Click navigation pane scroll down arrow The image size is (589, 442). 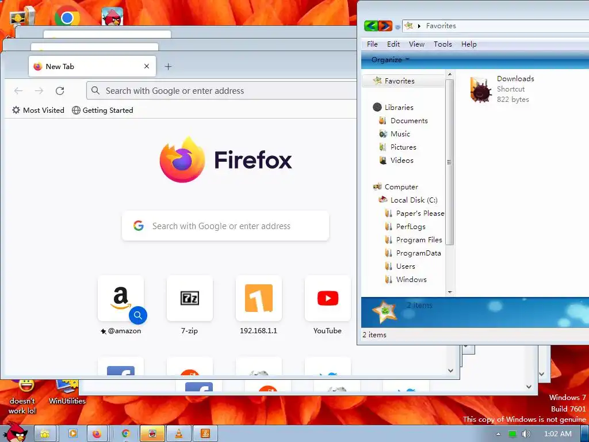450,292
